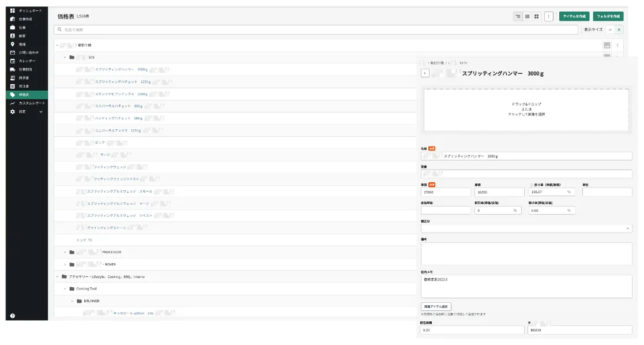Click the 請求書 sidebar icon
The height and width of the screenshot is (345, 644).
tap(12, 78)
